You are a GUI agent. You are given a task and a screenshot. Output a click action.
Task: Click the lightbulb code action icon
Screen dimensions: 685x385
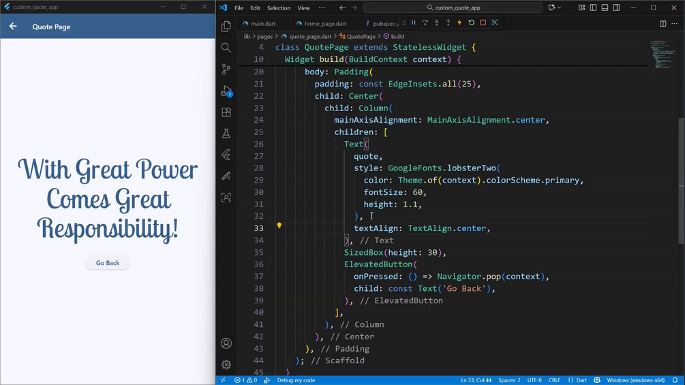coord(279,226)
